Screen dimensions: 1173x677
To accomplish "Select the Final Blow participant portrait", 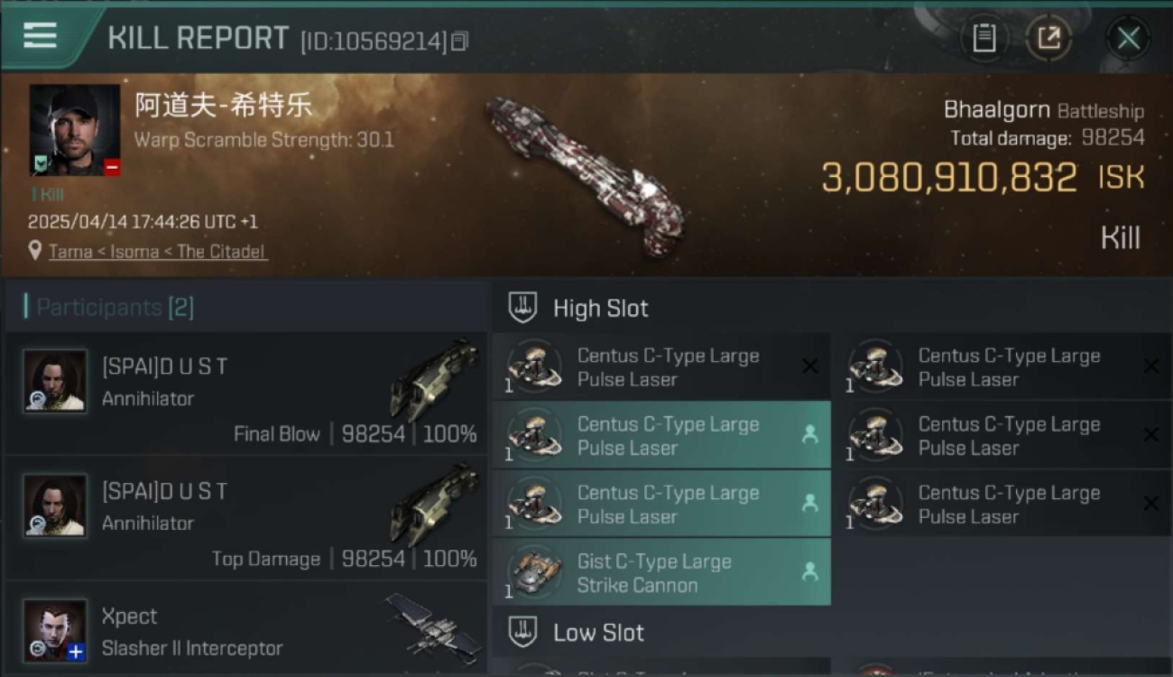I will [x=56, y=381].
